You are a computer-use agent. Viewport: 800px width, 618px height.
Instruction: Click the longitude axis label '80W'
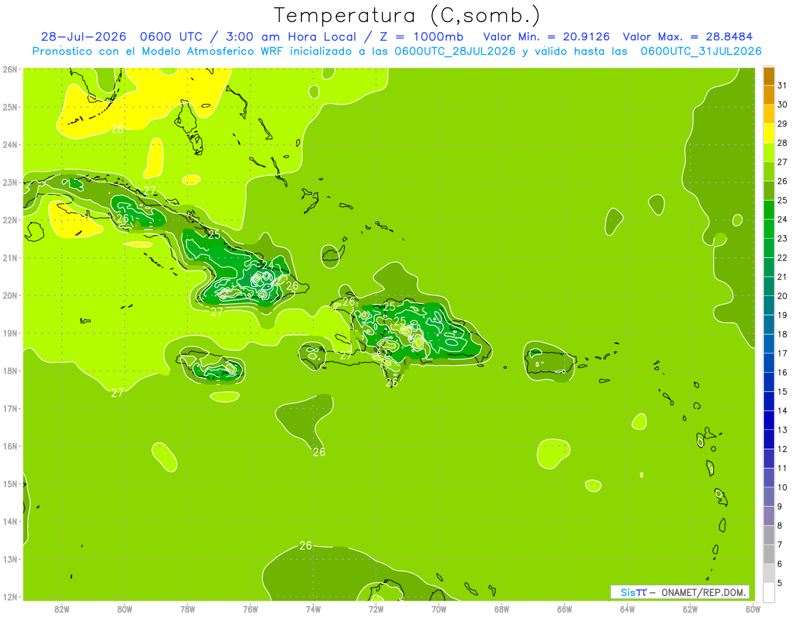125,609
